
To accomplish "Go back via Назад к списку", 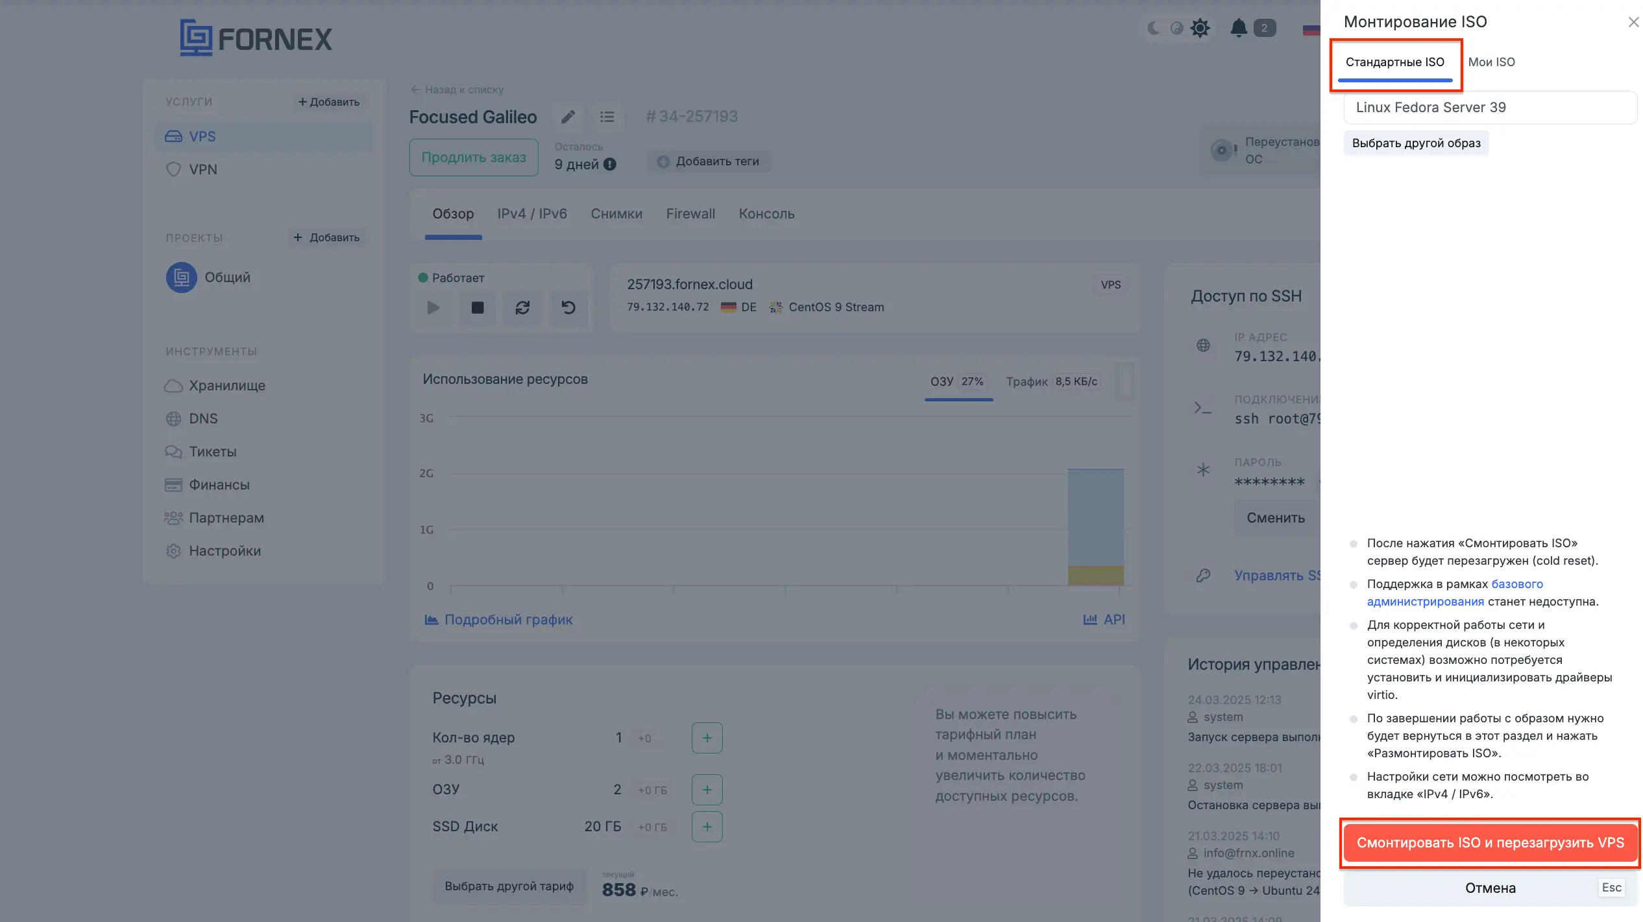I will (457, 89).
